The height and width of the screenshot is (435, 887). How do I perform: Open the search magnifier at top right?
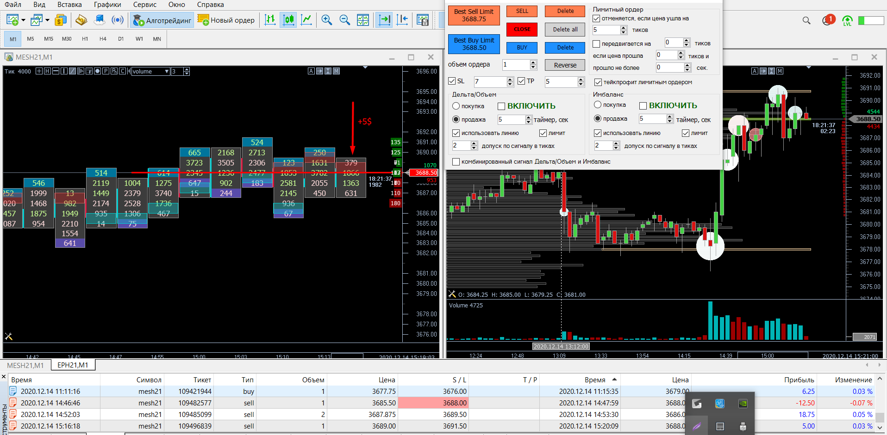806,20
